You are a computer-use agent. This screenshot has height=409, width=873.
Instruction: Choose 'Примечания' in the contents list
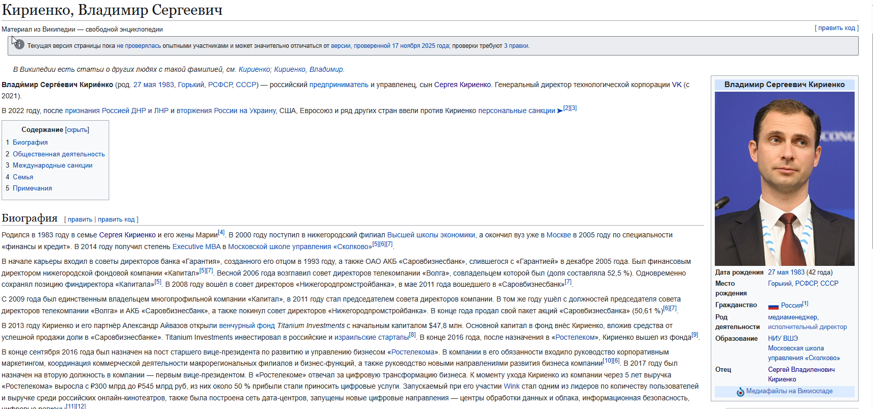point(32,188)
